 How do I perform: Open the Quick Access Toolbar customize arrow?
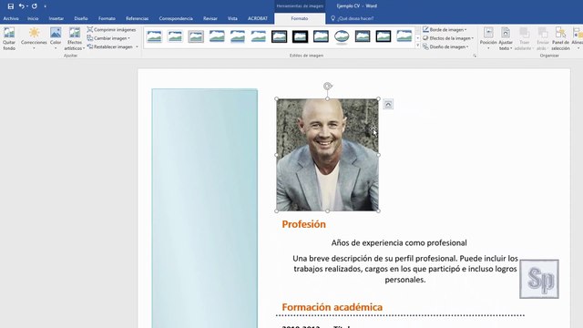coord(45,6)
